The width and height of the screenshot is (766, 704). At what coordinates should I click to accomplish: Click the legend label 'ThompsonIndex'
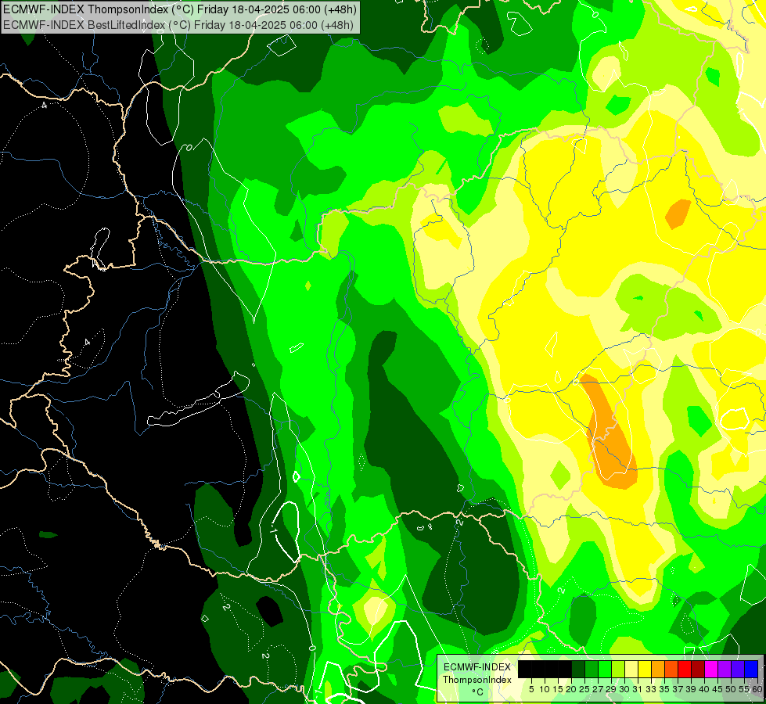coord(477,680)
